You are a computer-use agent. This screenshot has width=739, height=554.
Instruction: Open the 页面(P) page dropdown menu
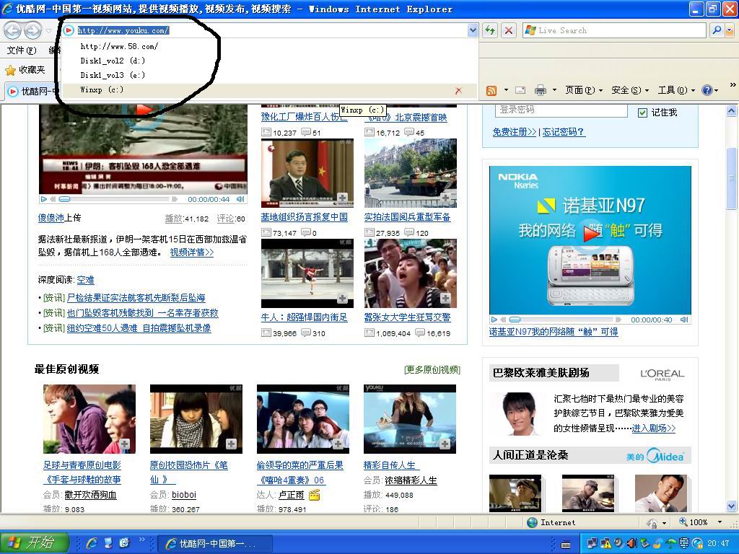coord(584,90)
